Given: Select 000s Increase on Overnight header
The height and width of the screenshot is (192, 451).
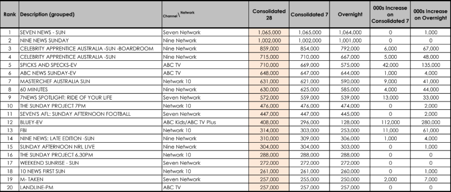Looking at the screenshot, I should point(430,15).
